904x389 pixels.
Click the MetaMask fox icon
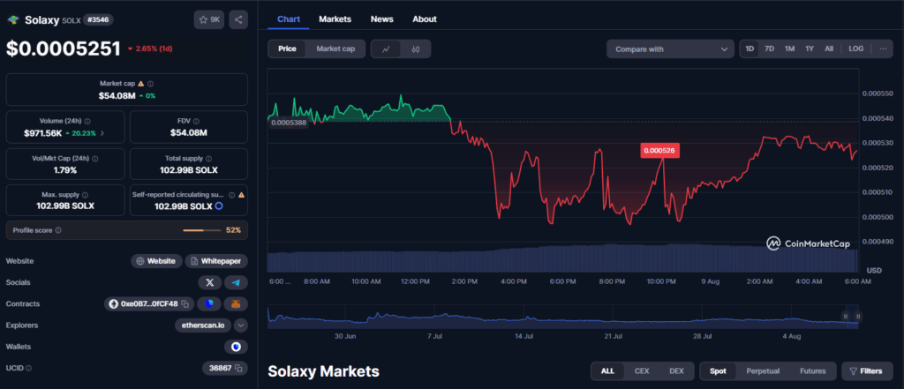click(x=236, y=303)
